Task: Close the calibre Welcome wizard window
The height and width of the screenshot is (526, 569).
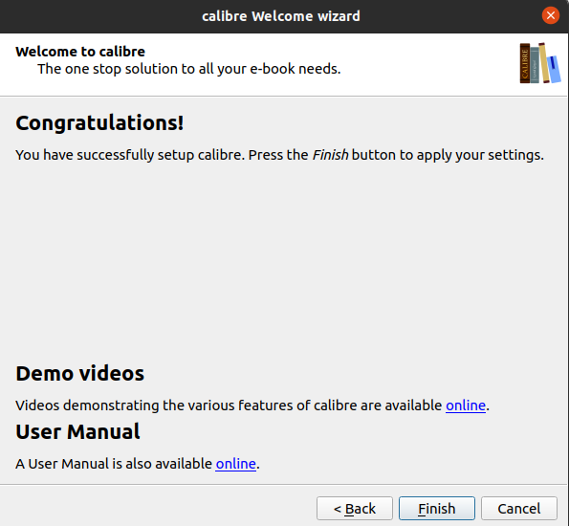Action: [x=551, y=15]
